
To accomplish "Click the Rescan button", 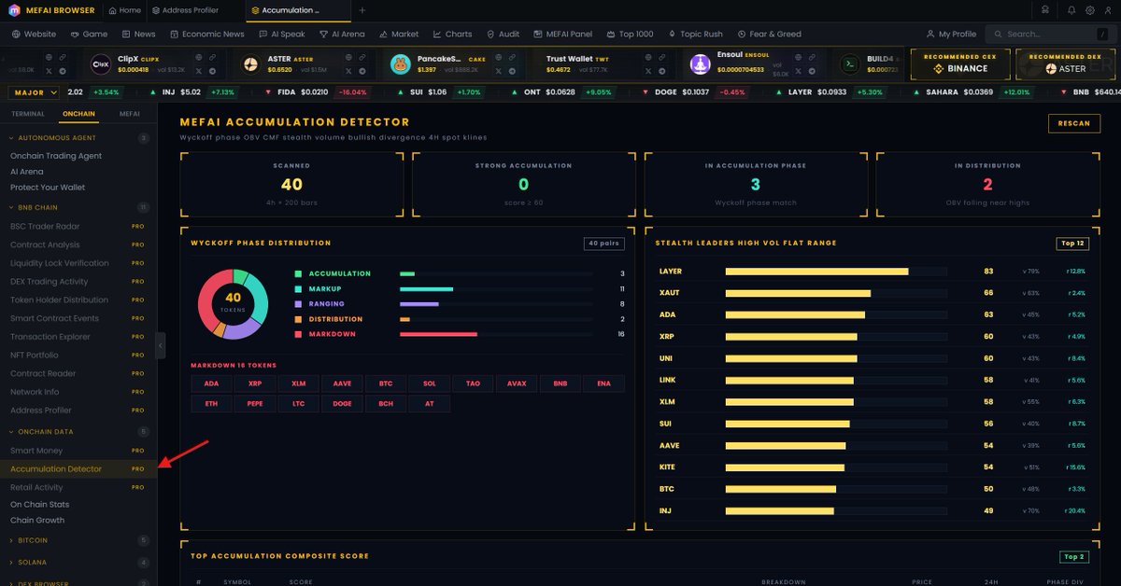I will 1073,123.
